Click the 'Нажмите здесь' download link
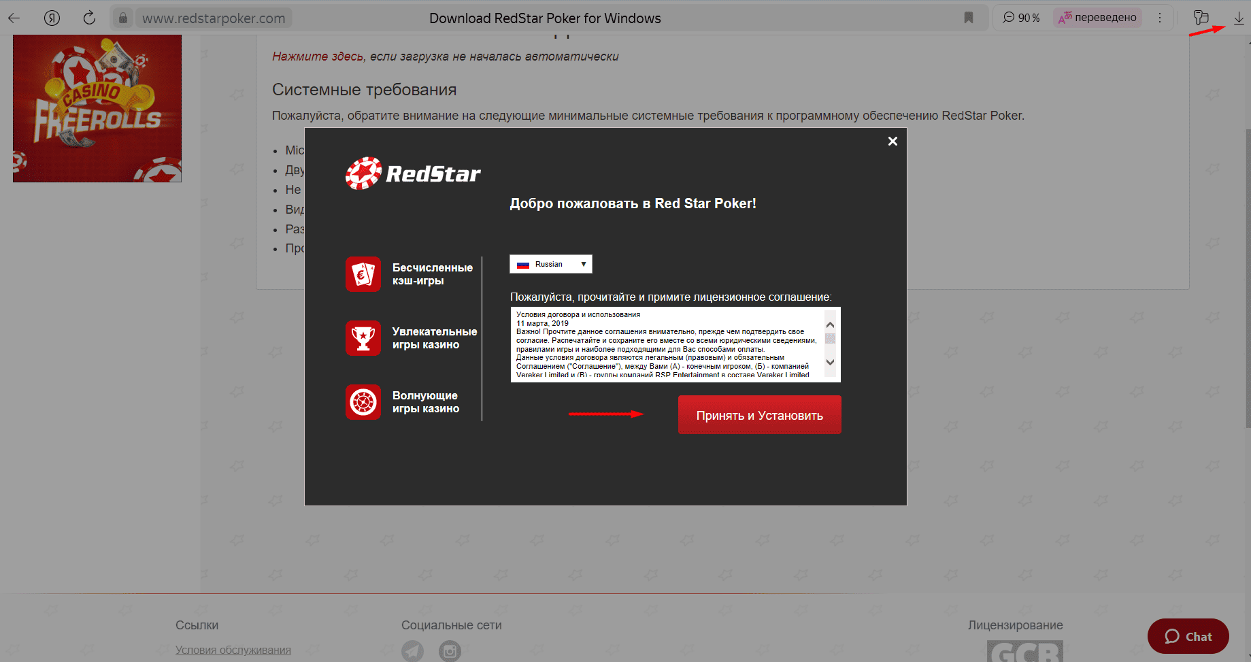This screenshot has width=1251, height=662. tap(318, 56)
